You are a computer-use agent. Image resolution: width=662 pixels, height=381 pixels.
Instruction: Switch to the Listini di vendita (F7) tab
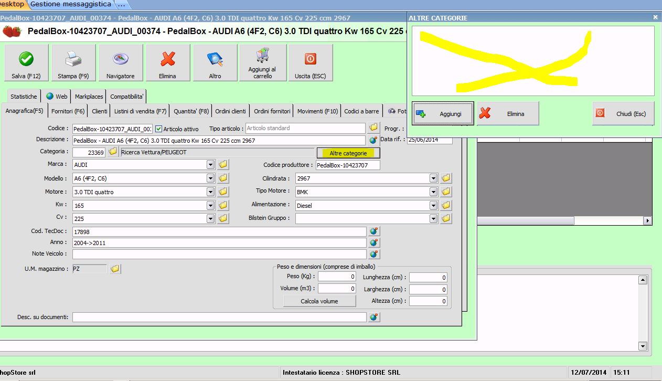140,111
